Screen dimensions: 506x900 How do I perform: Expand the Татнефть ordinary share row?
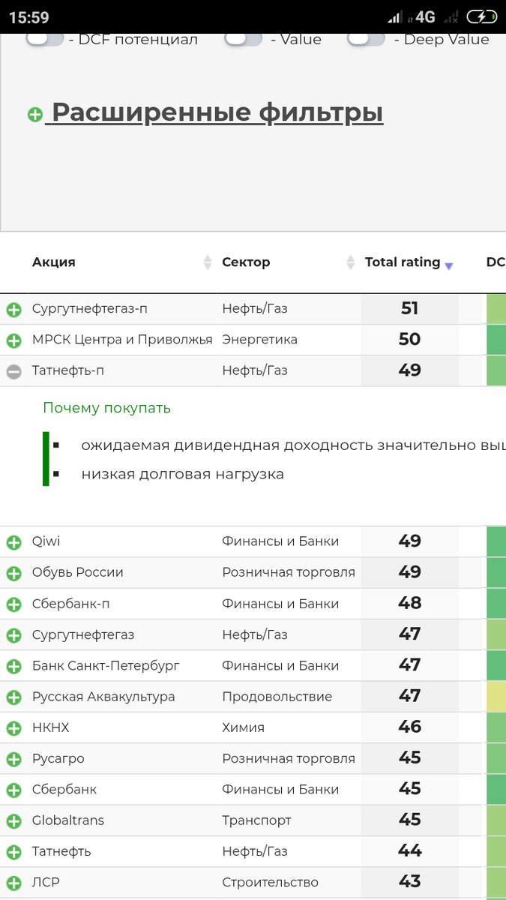click(x=13, y=853)
